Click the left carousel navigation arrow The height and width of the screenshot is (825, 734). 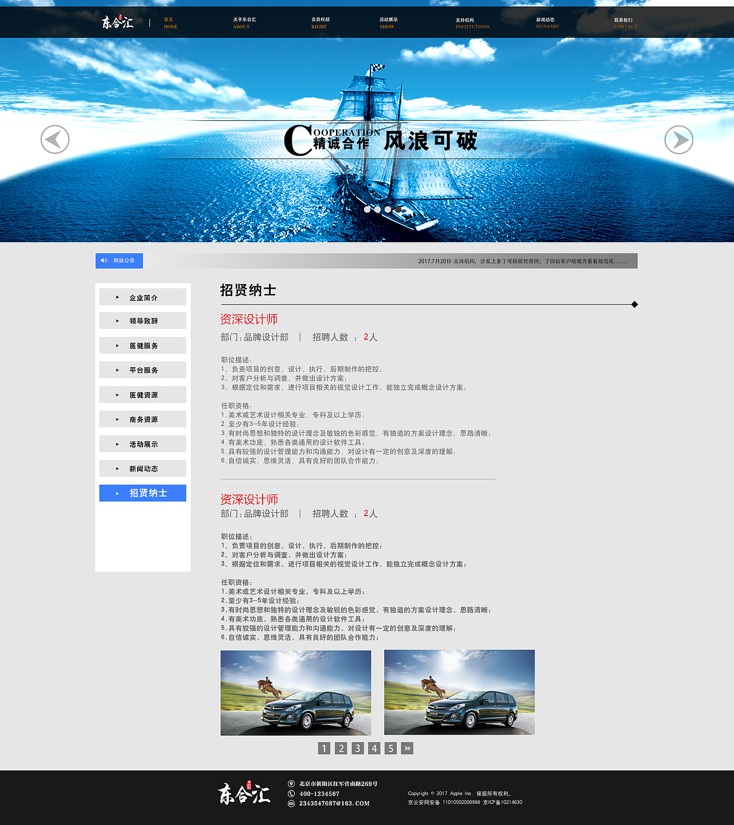54,140
